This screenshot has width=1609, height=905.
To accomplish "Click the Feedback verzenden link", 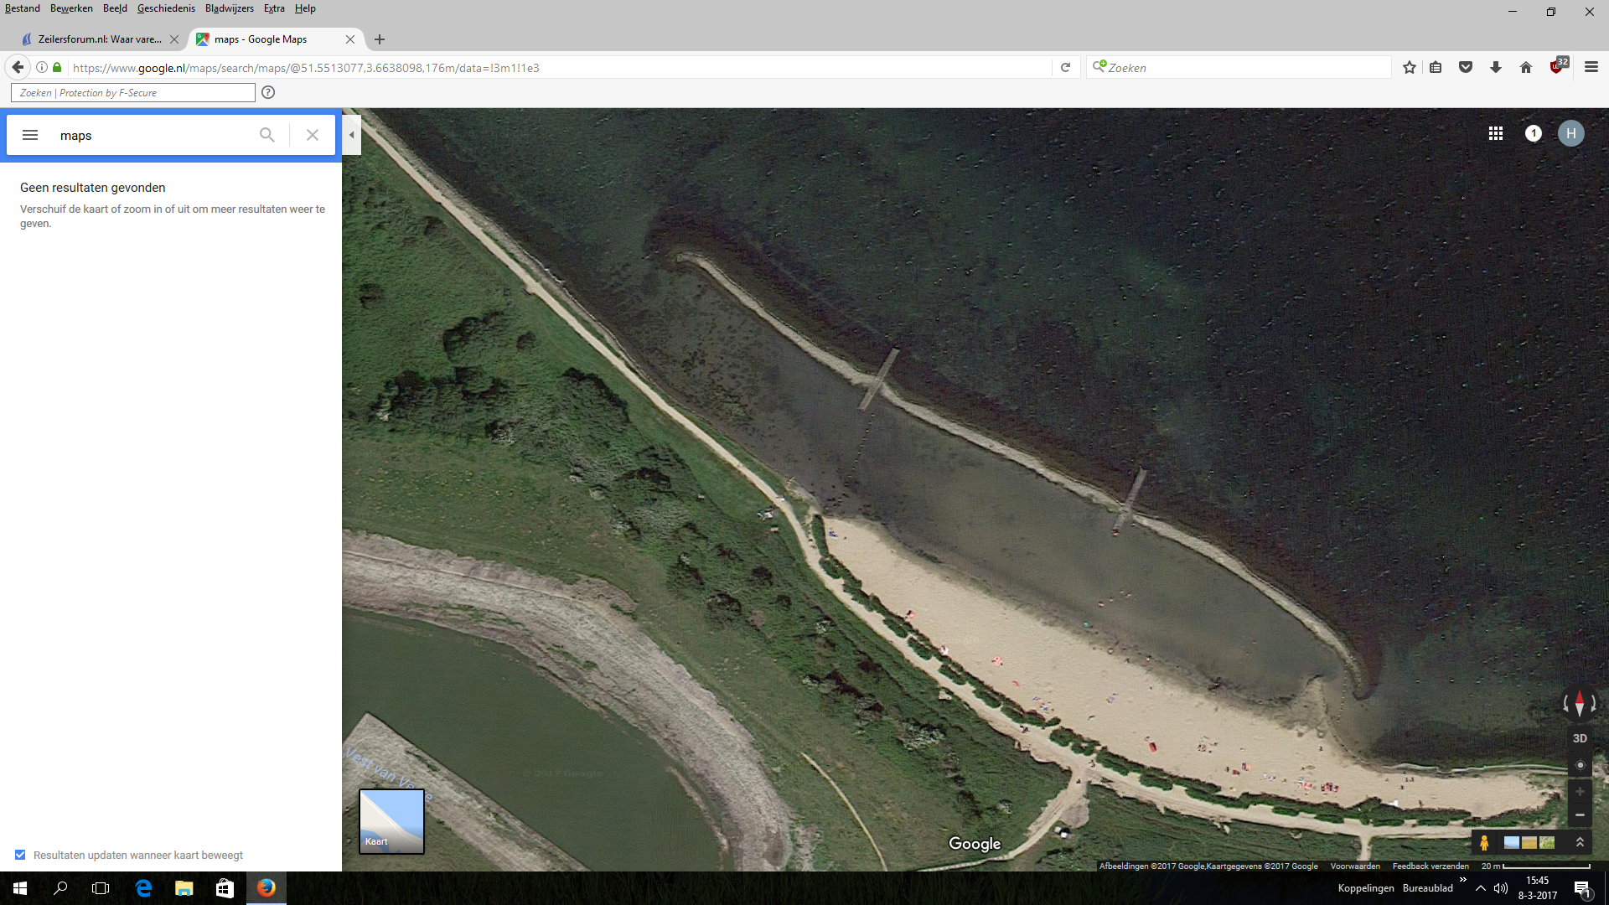I will (1431, 866).
